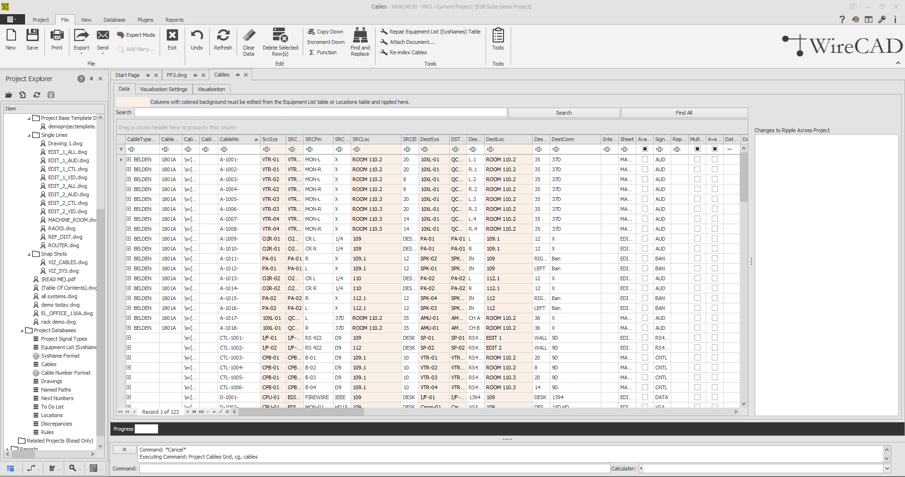Click Project Explorer help icon
This screenshot has height=477, width=905.
pyautogui.click(x=81, y=79)
